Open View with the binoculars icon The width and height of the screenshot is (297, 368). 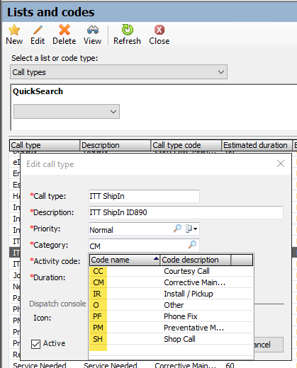pos(92,30)
